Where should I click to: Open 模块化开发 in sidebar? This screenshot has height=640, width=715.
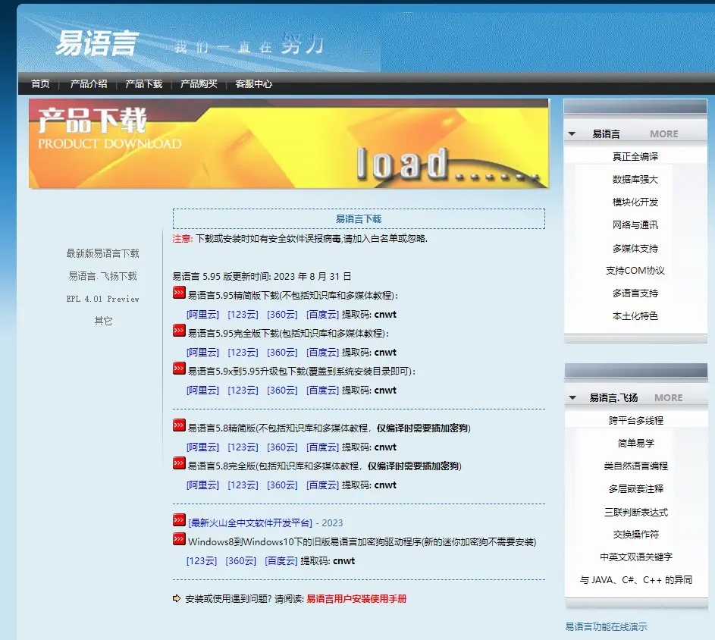coord(635,202)
